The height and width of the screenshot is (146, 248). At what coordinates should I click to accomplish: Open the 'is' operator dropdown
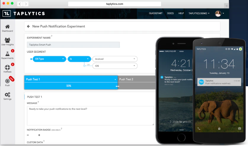(x=79, y=59)
